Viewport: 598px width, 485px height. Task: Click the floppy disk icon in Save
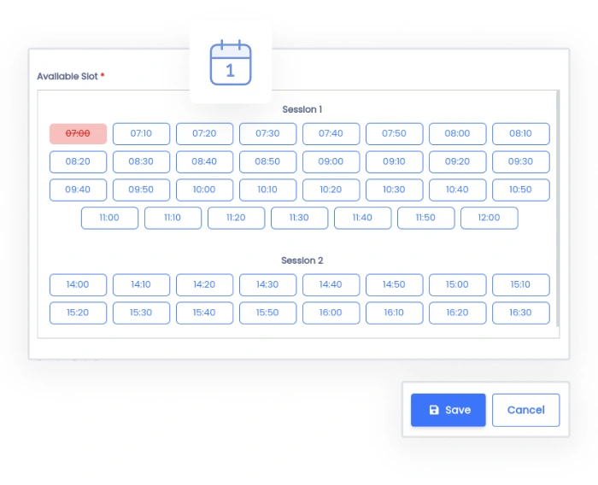point(434,410)
